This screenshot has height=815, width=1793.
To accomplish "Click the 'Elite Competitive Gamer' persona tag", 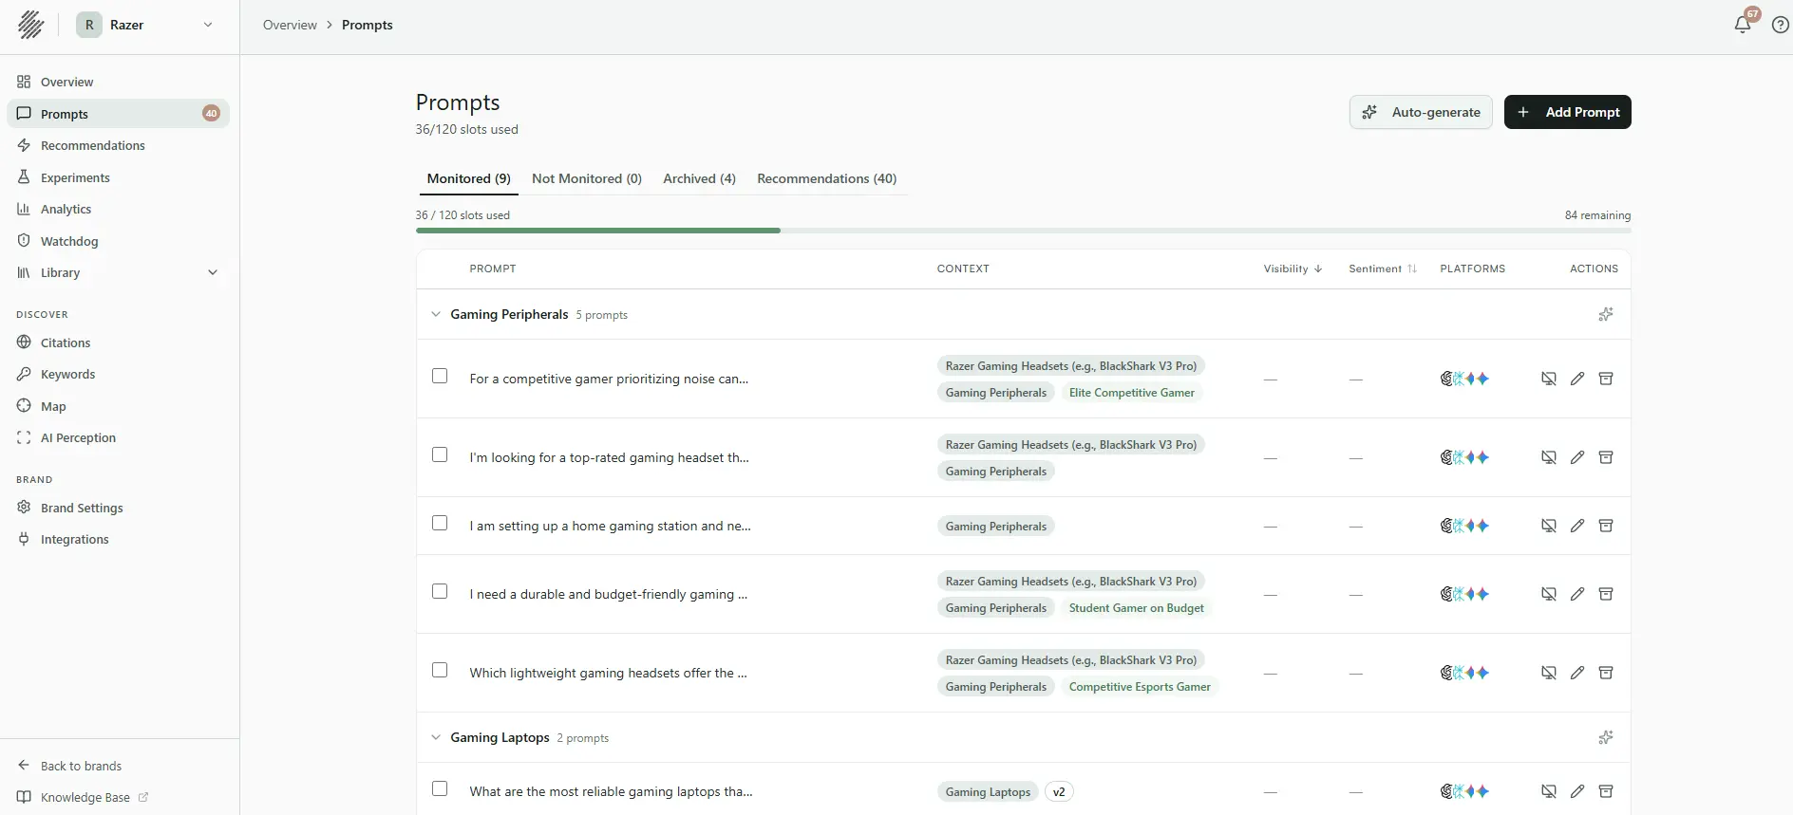I will point(1131,392).
